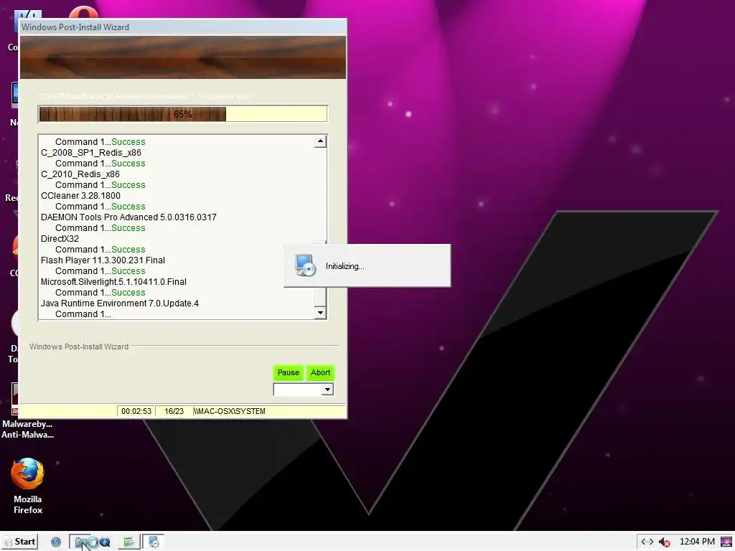Select Java Runtime Environment 7.0.Update.4 entry
The image size is (735, 551).
click(120, 303)
